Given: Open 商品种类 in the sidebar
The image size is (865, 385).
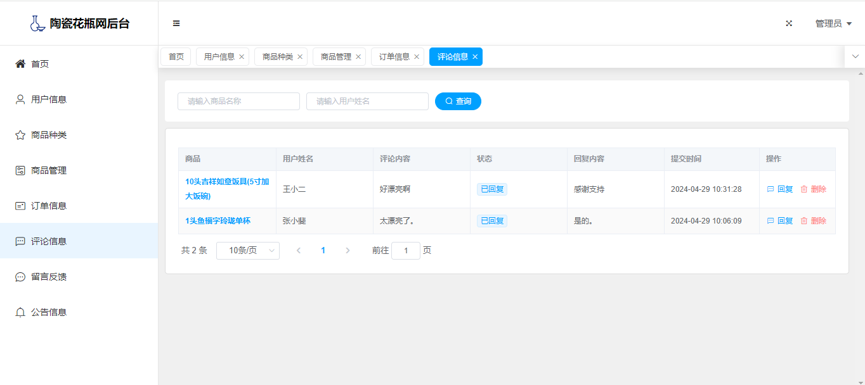Looking at the screenshot, I should point(48,135).
